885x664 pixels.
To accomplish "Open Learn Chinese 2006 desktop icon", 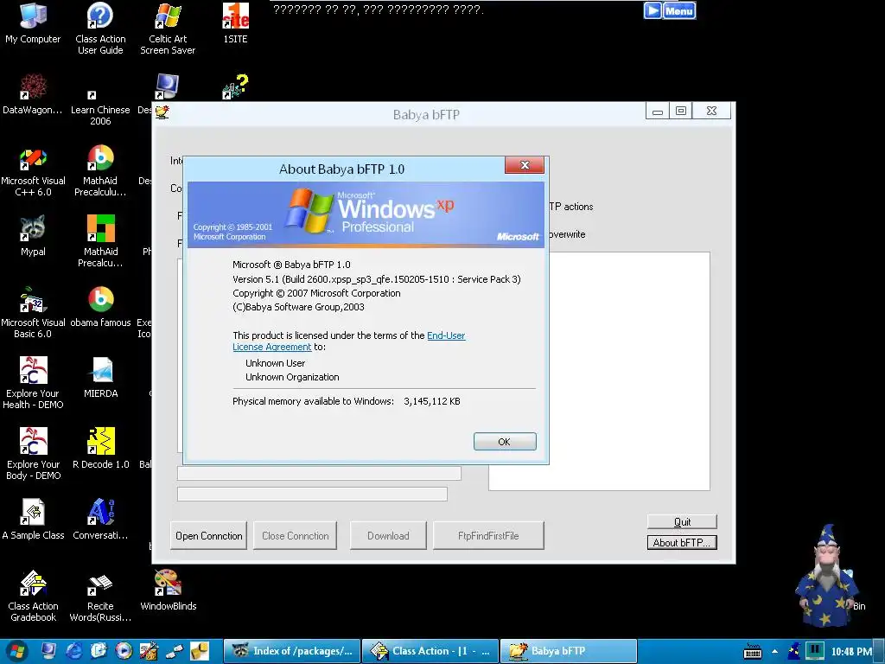I will point(100,107).
